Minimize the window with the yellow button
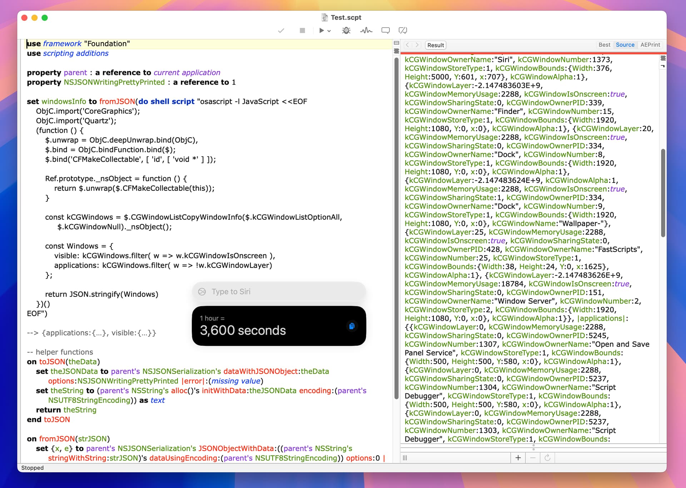The image size is (686, 488). coord(35,18)
